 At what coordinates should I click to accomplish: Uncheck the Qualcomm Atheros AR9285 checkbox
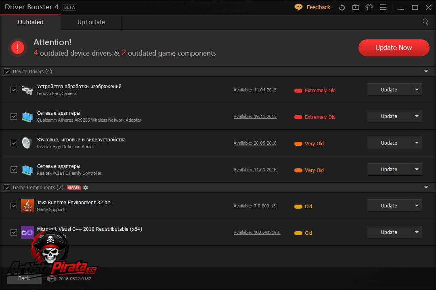(14, 116)
